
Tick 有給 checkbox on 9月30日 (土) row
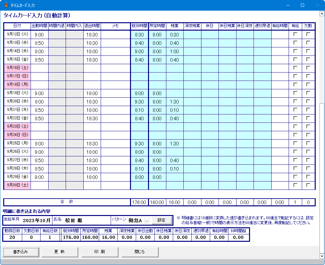(x=295, y=185)
